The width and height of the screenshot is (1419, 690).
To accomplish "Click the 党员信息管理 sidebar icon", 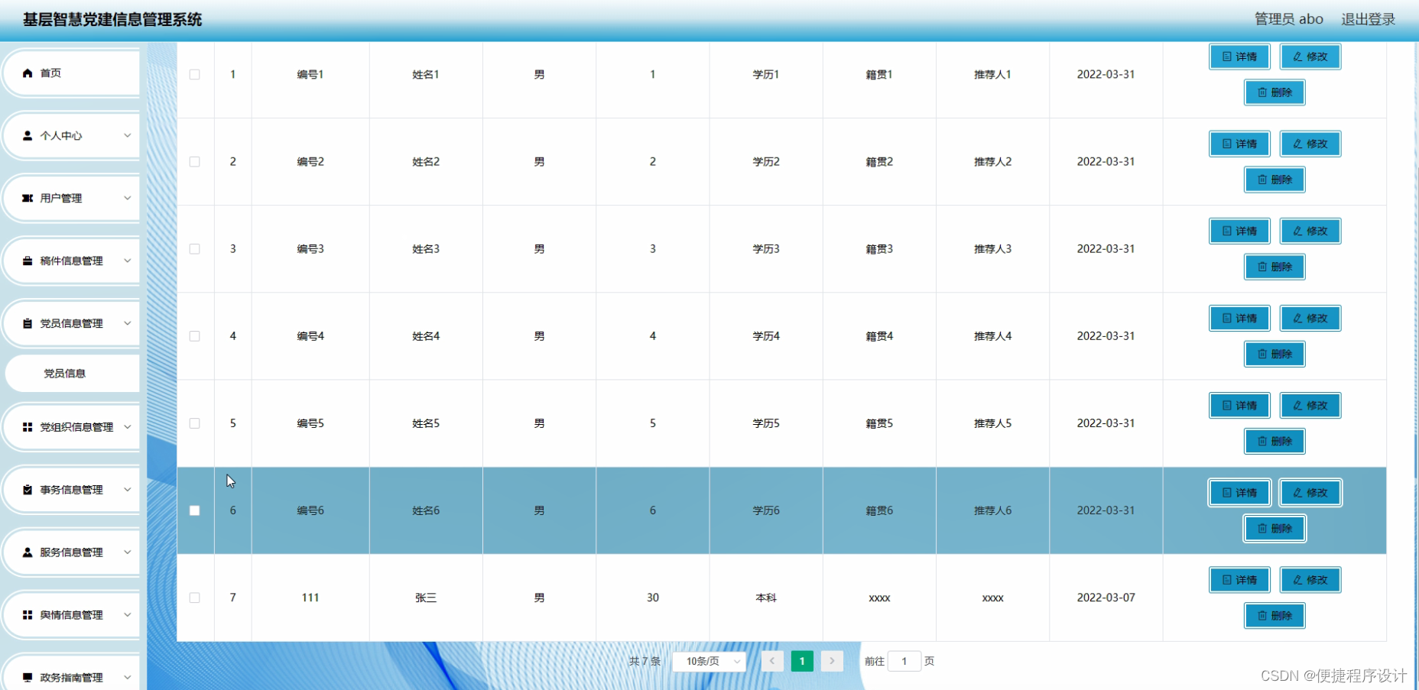I will click(x=28, y=322).
